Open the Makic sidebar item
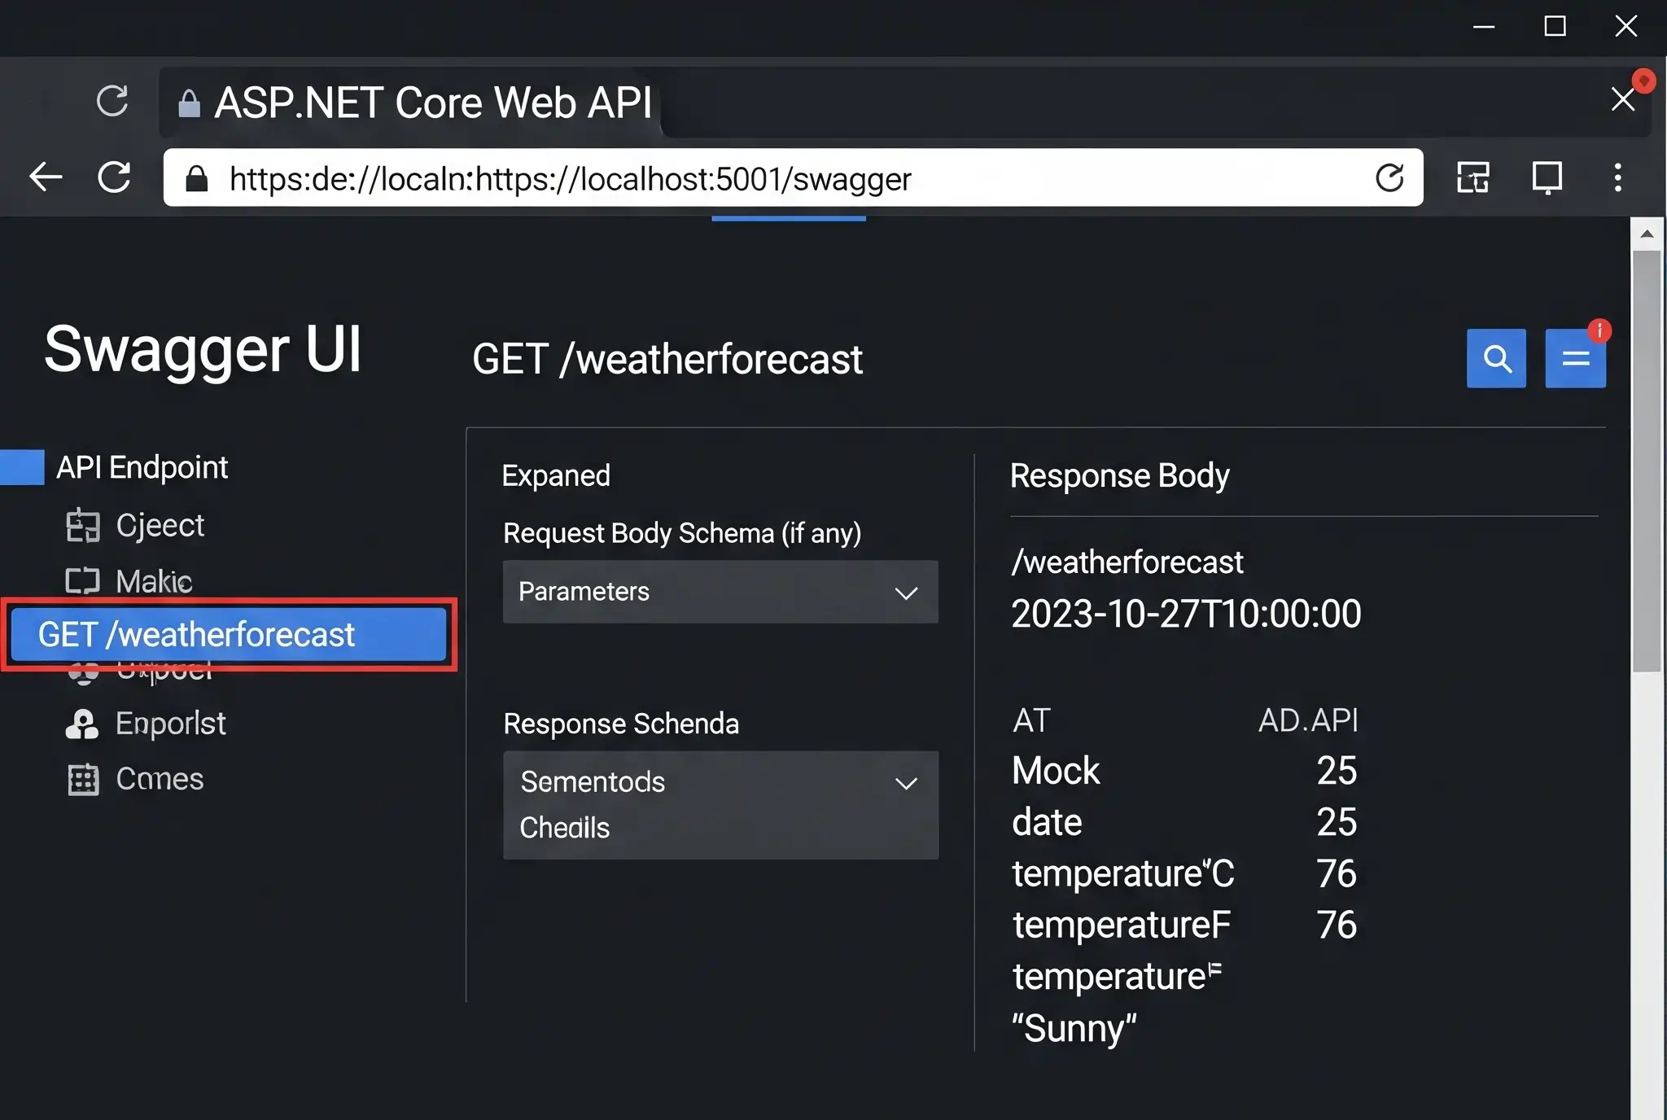This screenshot has width=1667, height=1120. pos(154,581)
